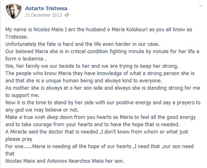Screen dimensions: 207x168
Task: Open Astarte Tristessa's profile picture
Action: click(x=13, y=11)
